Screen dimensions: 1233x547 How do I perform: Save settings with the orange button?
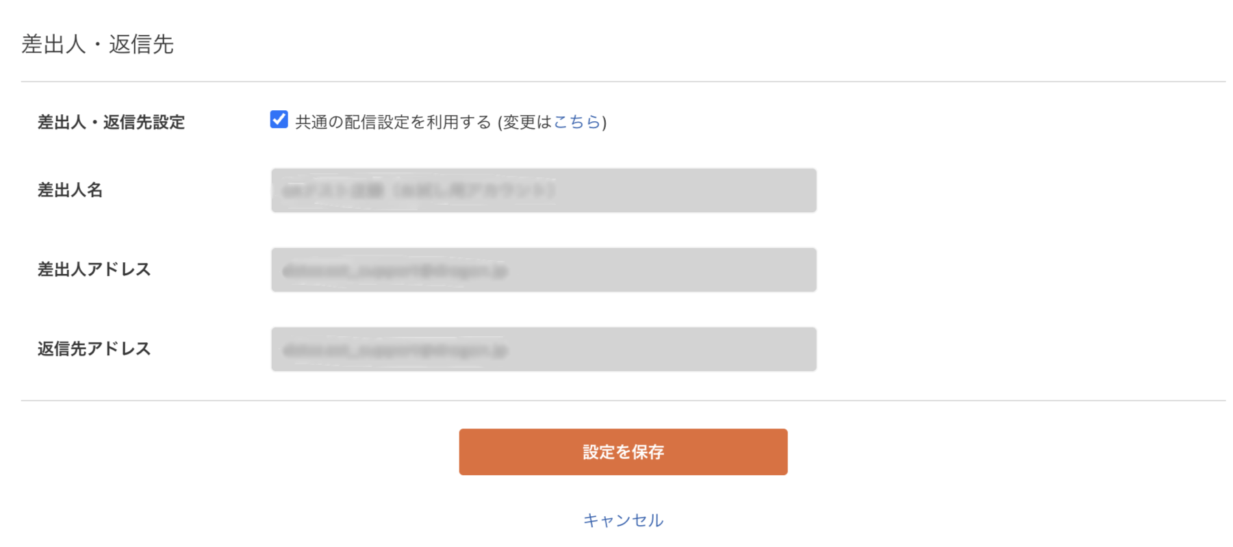[x=622, y=451]
